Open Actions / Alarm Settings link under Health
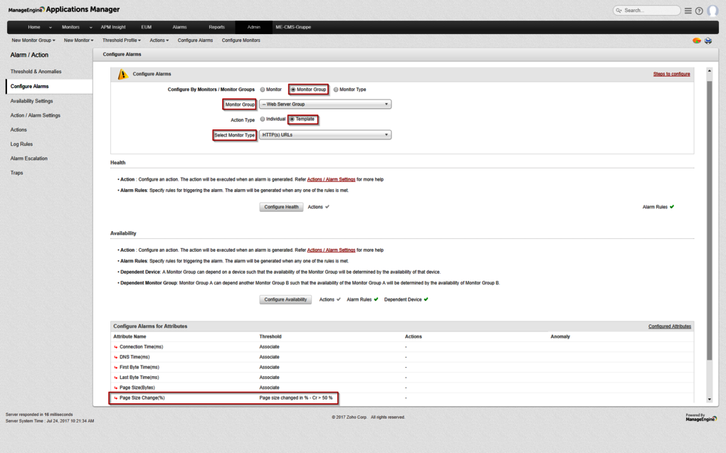Screen dimensions: 726x453 [x=331, y=179]
